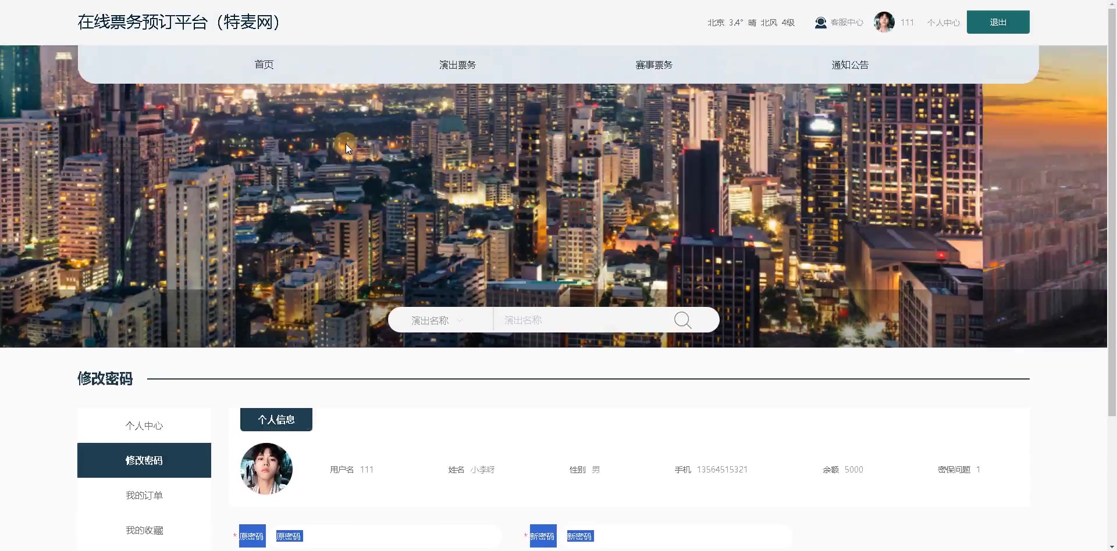Open the customer service headset icon
The width and height of the screenshot is (1117, 551).
point(820,23)
